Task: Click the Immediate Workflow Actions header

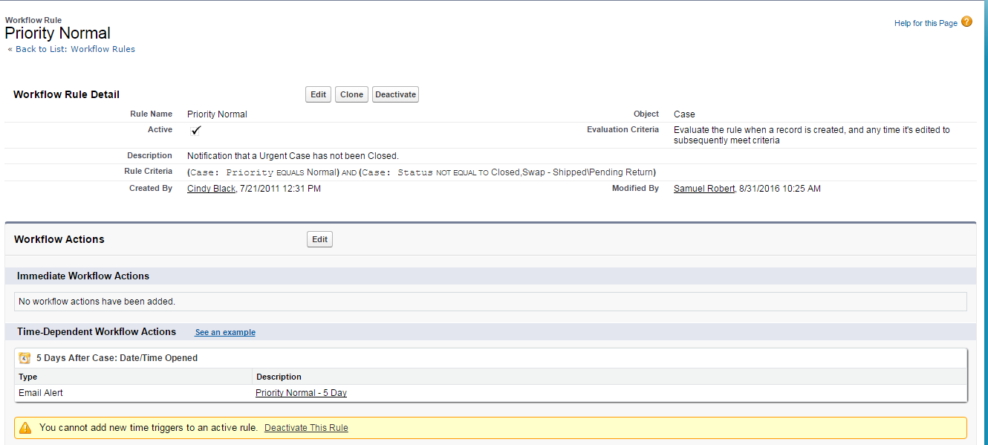Action: 83,276
